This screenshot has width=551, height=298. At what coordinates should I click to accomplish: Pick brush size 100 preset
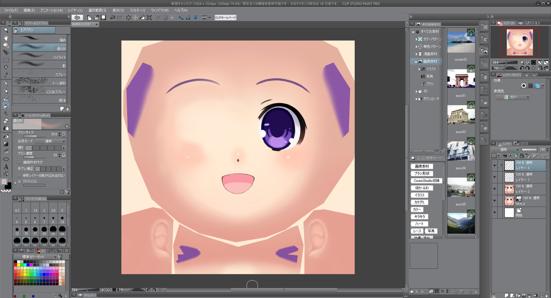[x=62, y=242]
